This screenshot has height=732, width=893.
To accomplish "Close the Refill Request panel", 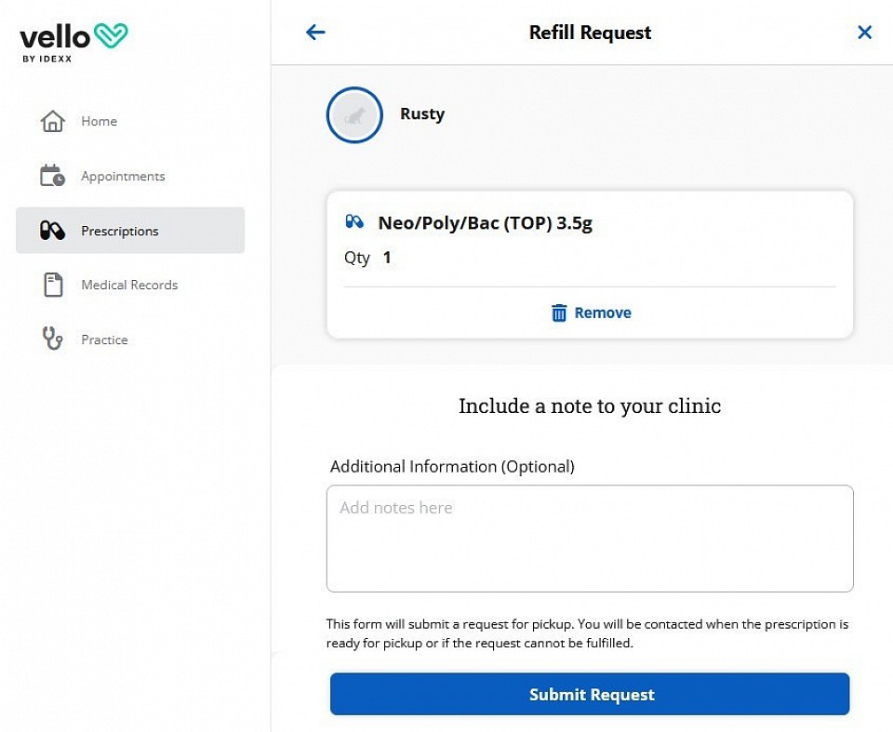I will (864, 33).
